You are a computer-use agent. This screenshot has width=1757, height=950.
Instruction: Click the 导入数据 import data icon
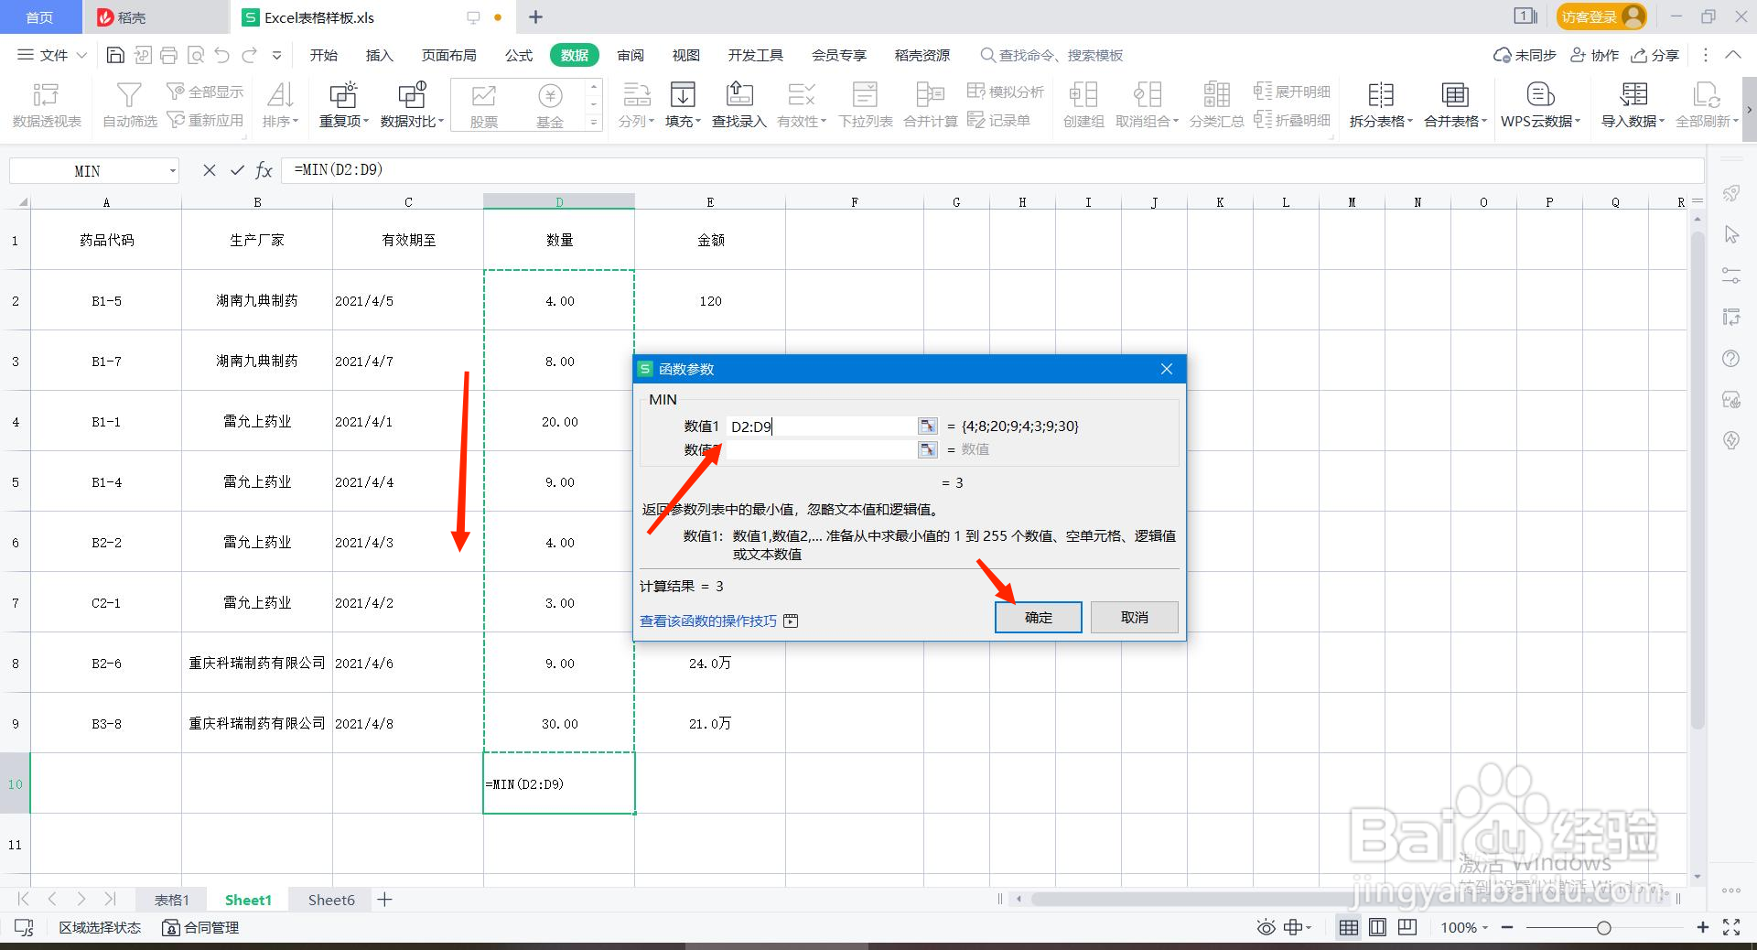tap(1633, 95)
